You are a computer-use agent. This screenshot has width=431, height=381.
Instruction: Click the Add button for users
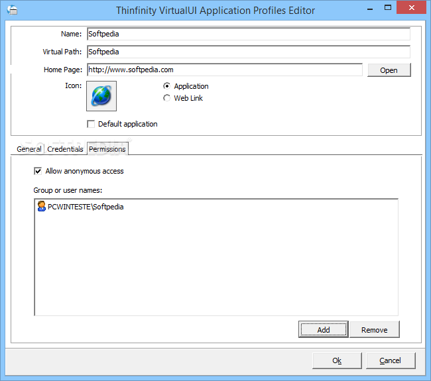click(324, 329)
